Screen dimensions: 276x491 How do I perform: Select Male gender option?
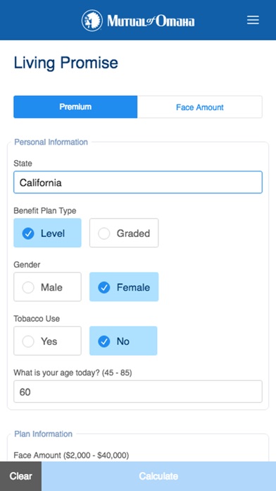pyautogui.click(x=47, y=287)
